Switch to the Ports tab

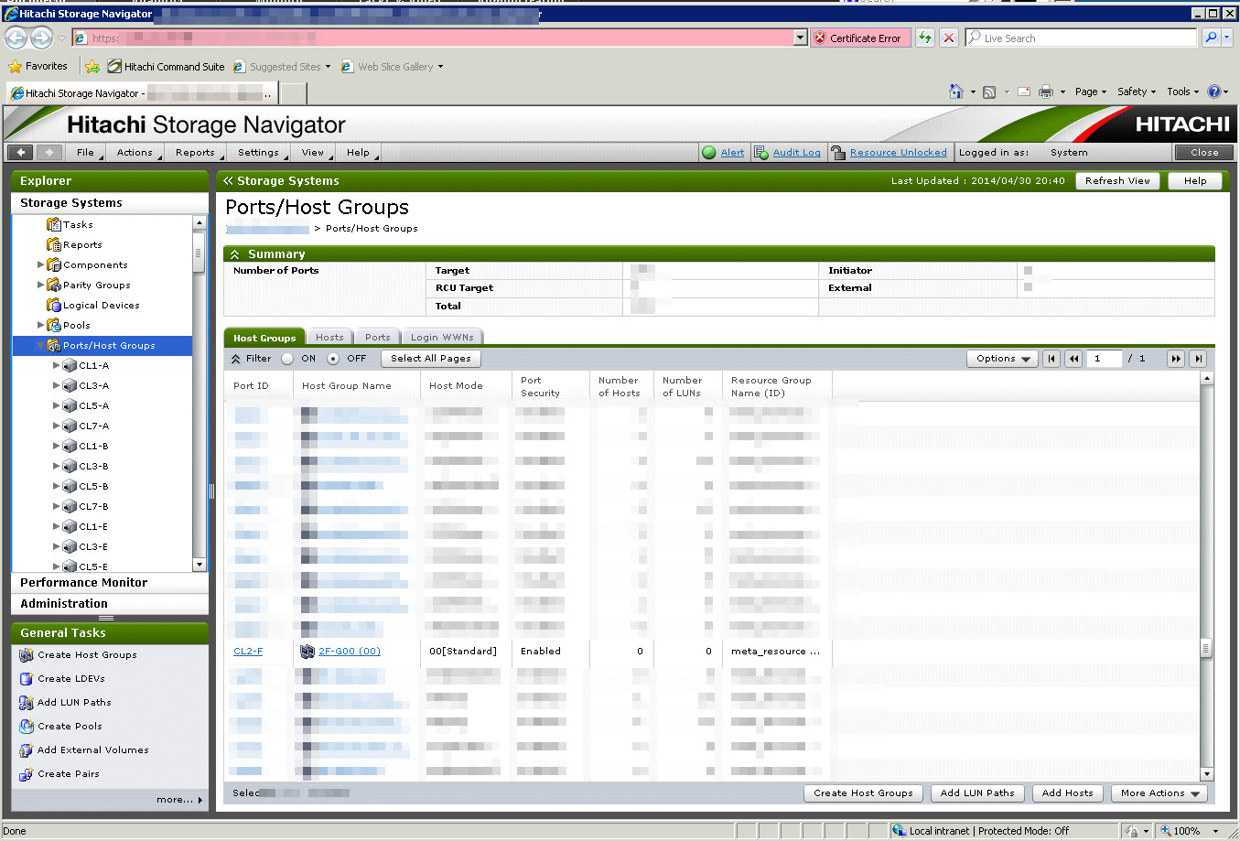pos(378,338)
